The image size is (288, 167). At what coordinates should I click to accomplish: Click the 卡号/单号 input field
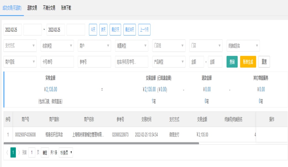pyautogui.click(x=57, y=62)
